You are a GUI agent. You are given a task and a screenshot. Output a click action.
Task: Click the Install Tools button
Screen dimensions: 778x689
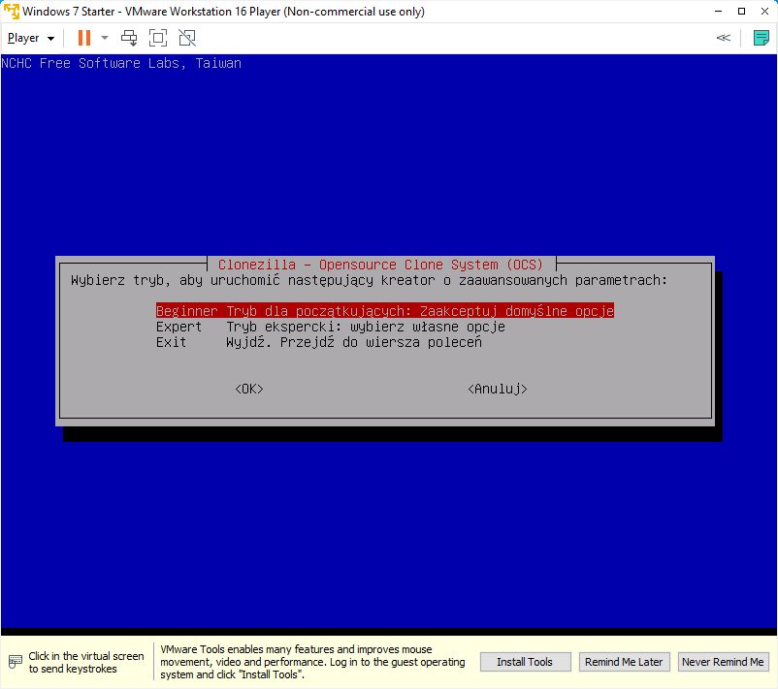525,662
